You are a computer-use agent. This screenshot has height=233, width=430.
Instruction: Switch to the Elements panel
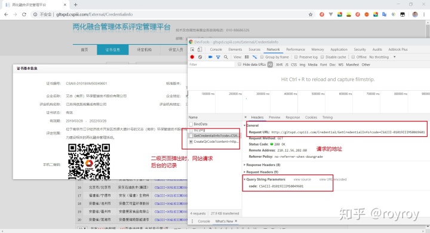(235, 50)
